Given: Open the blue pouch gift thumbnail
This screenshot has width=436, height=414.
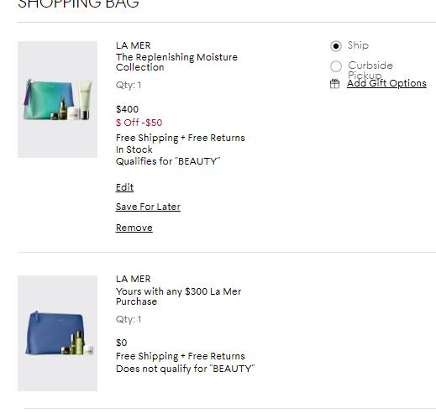Looking at the screenshot, I should click(57, 333).
